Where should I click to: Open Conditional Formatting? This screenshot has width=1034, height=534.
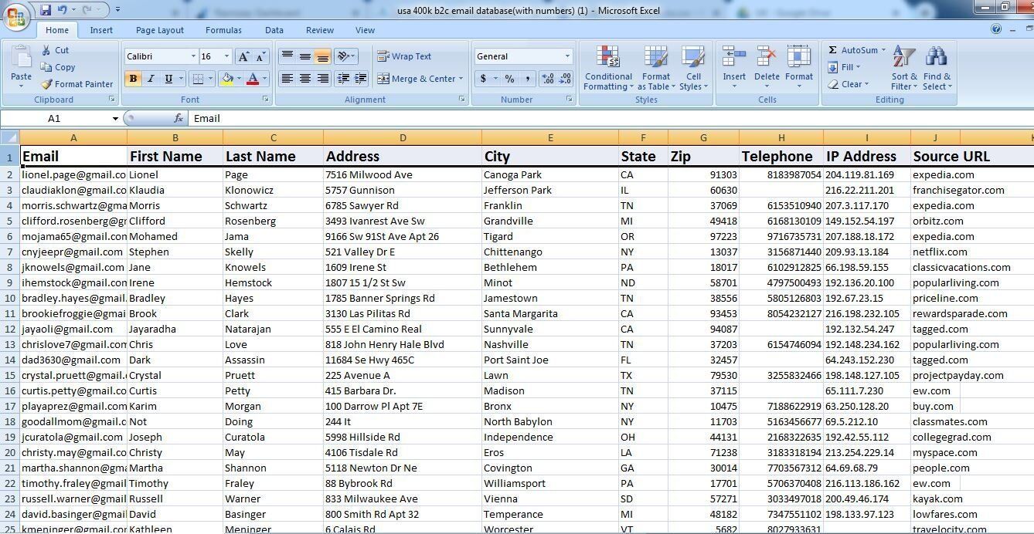(607, 68)
